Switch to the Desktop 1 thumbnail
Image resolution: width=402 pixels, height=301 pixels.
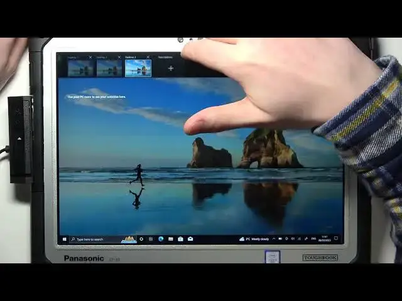point(80,68)
